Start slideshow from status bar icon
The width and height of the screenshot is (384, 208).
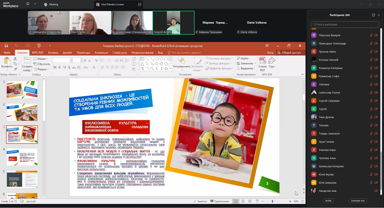click(x=257, y=201)
